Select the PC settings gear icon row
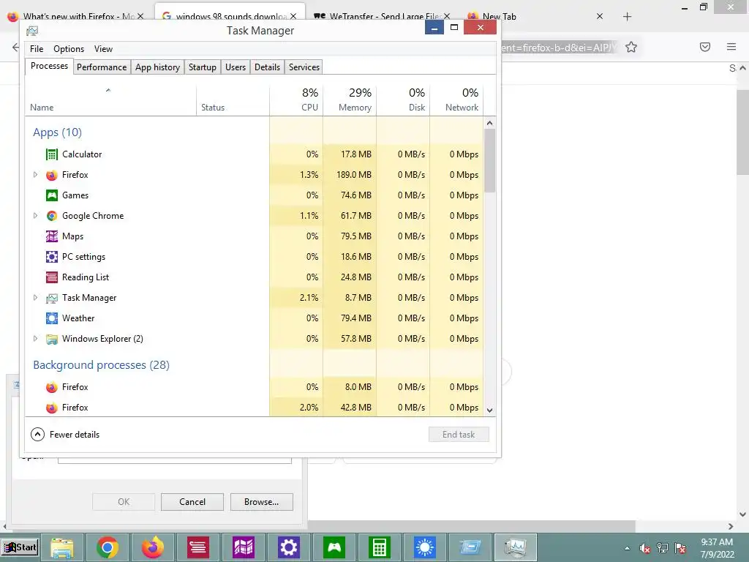The height and width of the screenshot is (562, 749). (x=52, y=257)
